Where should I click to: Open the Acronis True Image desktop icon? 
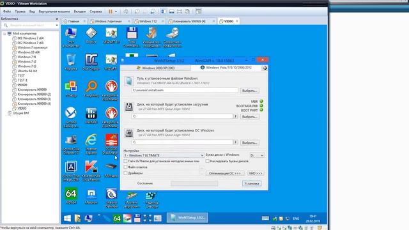(x=71, y=171)
